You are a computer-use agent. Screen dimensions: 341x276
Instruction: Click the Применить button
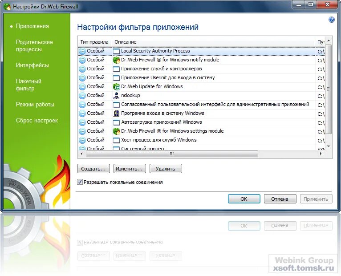coord(316,199)
